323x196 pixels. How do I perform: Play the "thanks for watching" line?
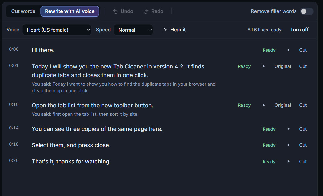288,161
